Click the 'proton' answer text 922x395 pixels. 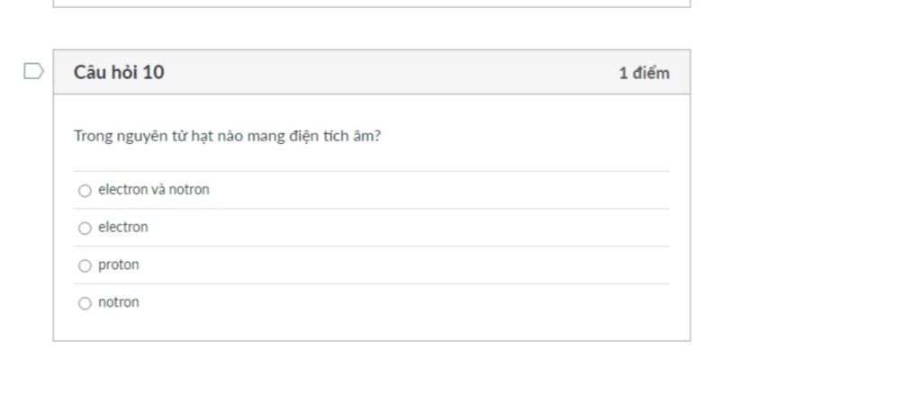pos(118,265)
